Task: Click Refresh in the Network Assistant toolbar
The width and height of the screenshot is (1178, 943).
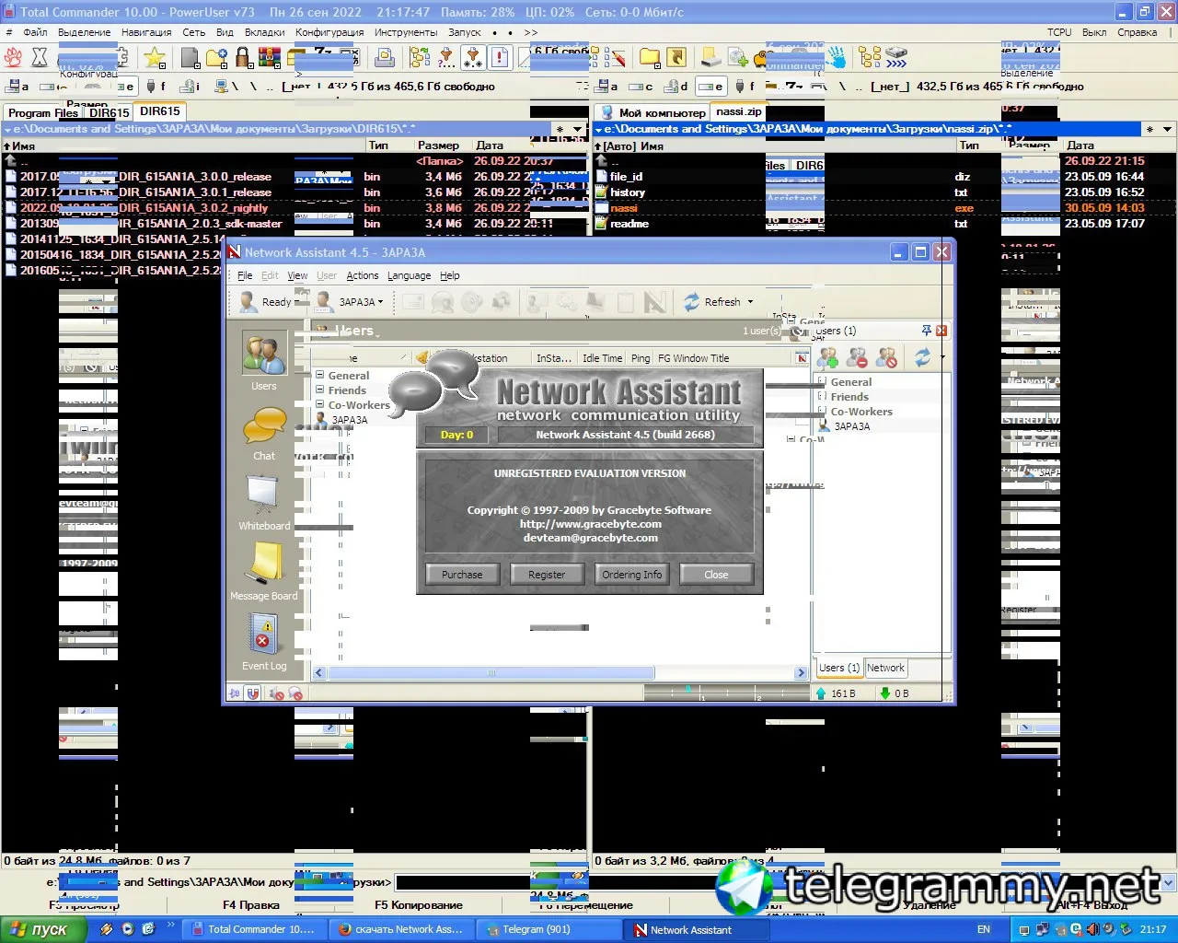Action: (712, 302)
